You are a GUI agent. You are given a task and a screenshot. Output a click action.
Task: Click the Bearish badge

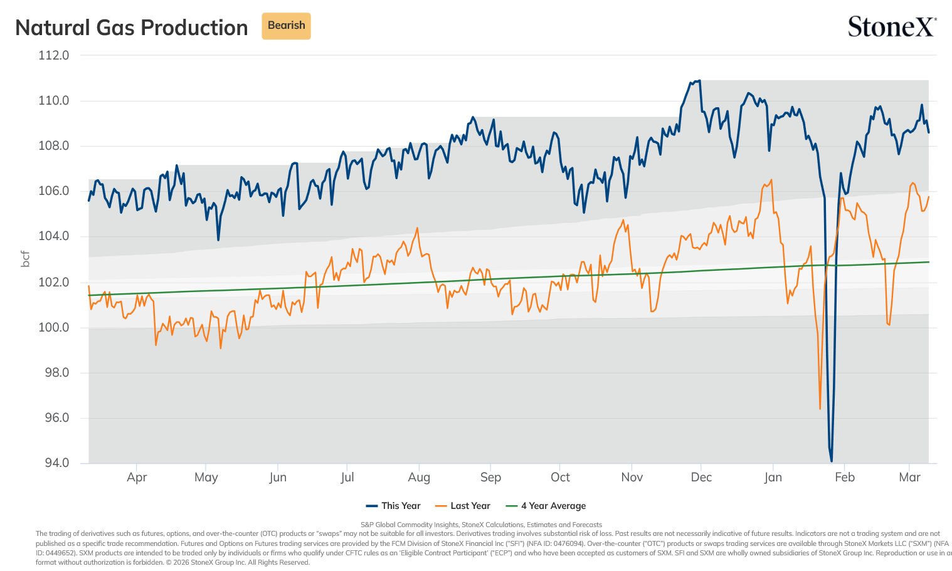(x=286, y=26)
